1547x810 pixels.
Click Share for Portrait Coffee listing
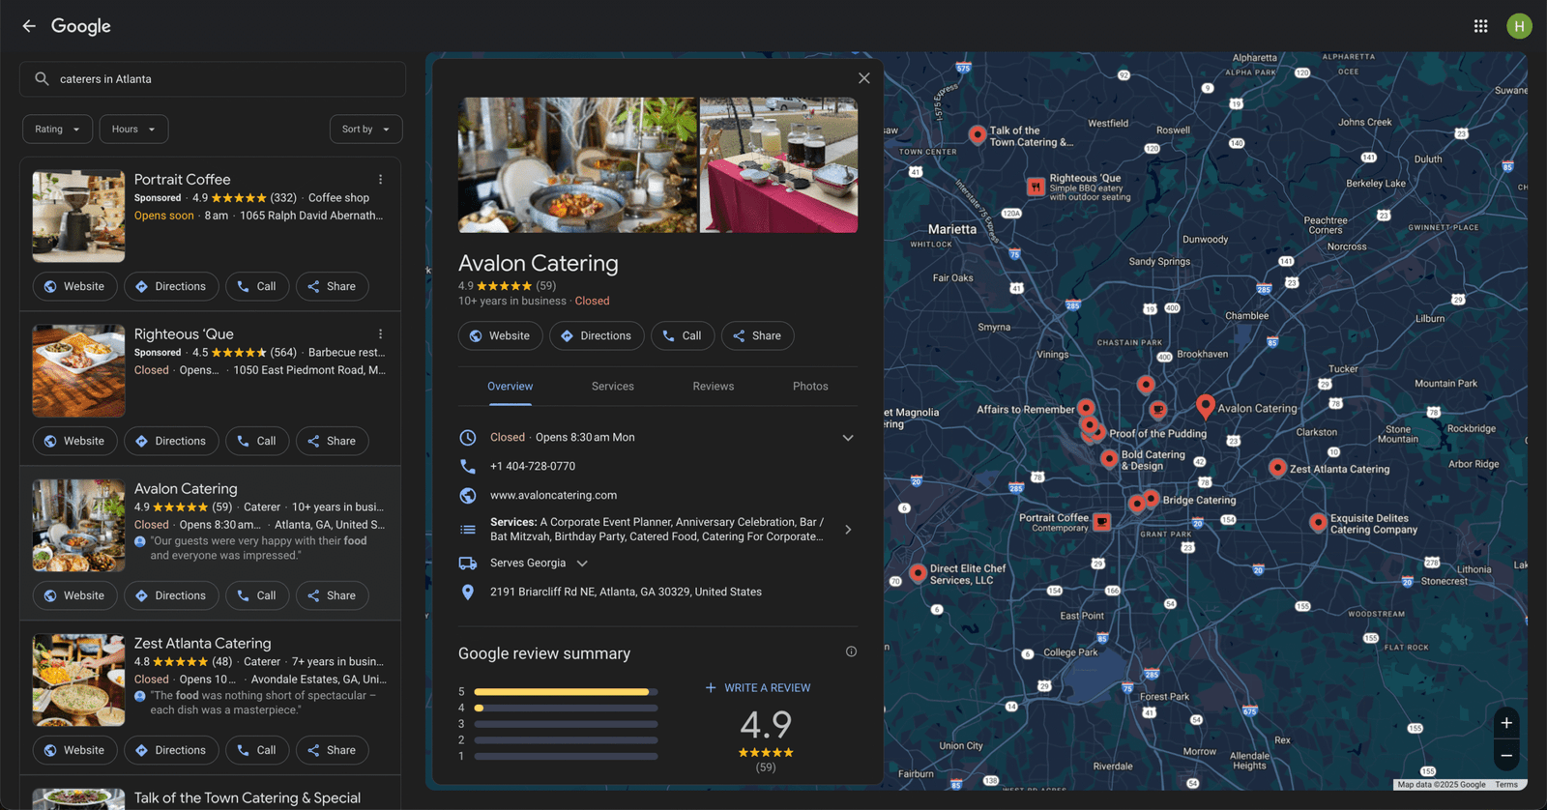point(332,287)
